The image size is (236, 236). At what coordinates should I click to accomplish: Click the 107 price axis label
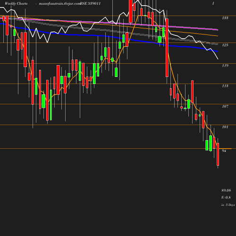[225, 107]
